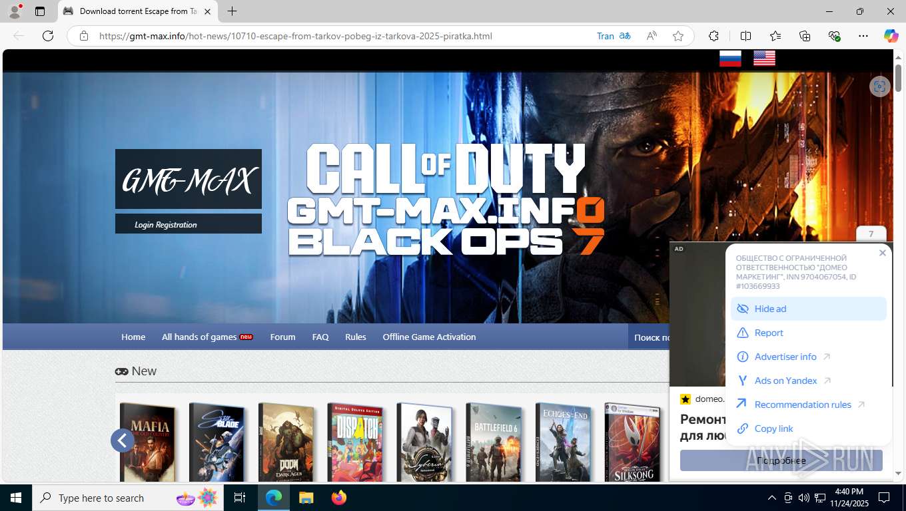The image size is (906, 511).
Task: Open Ads on Yandex link
Action: (x=809, y=381)
